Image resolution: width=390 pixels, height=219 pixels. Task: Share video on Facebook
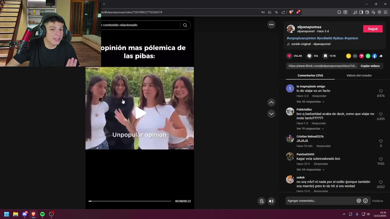[x=374, y=56]
